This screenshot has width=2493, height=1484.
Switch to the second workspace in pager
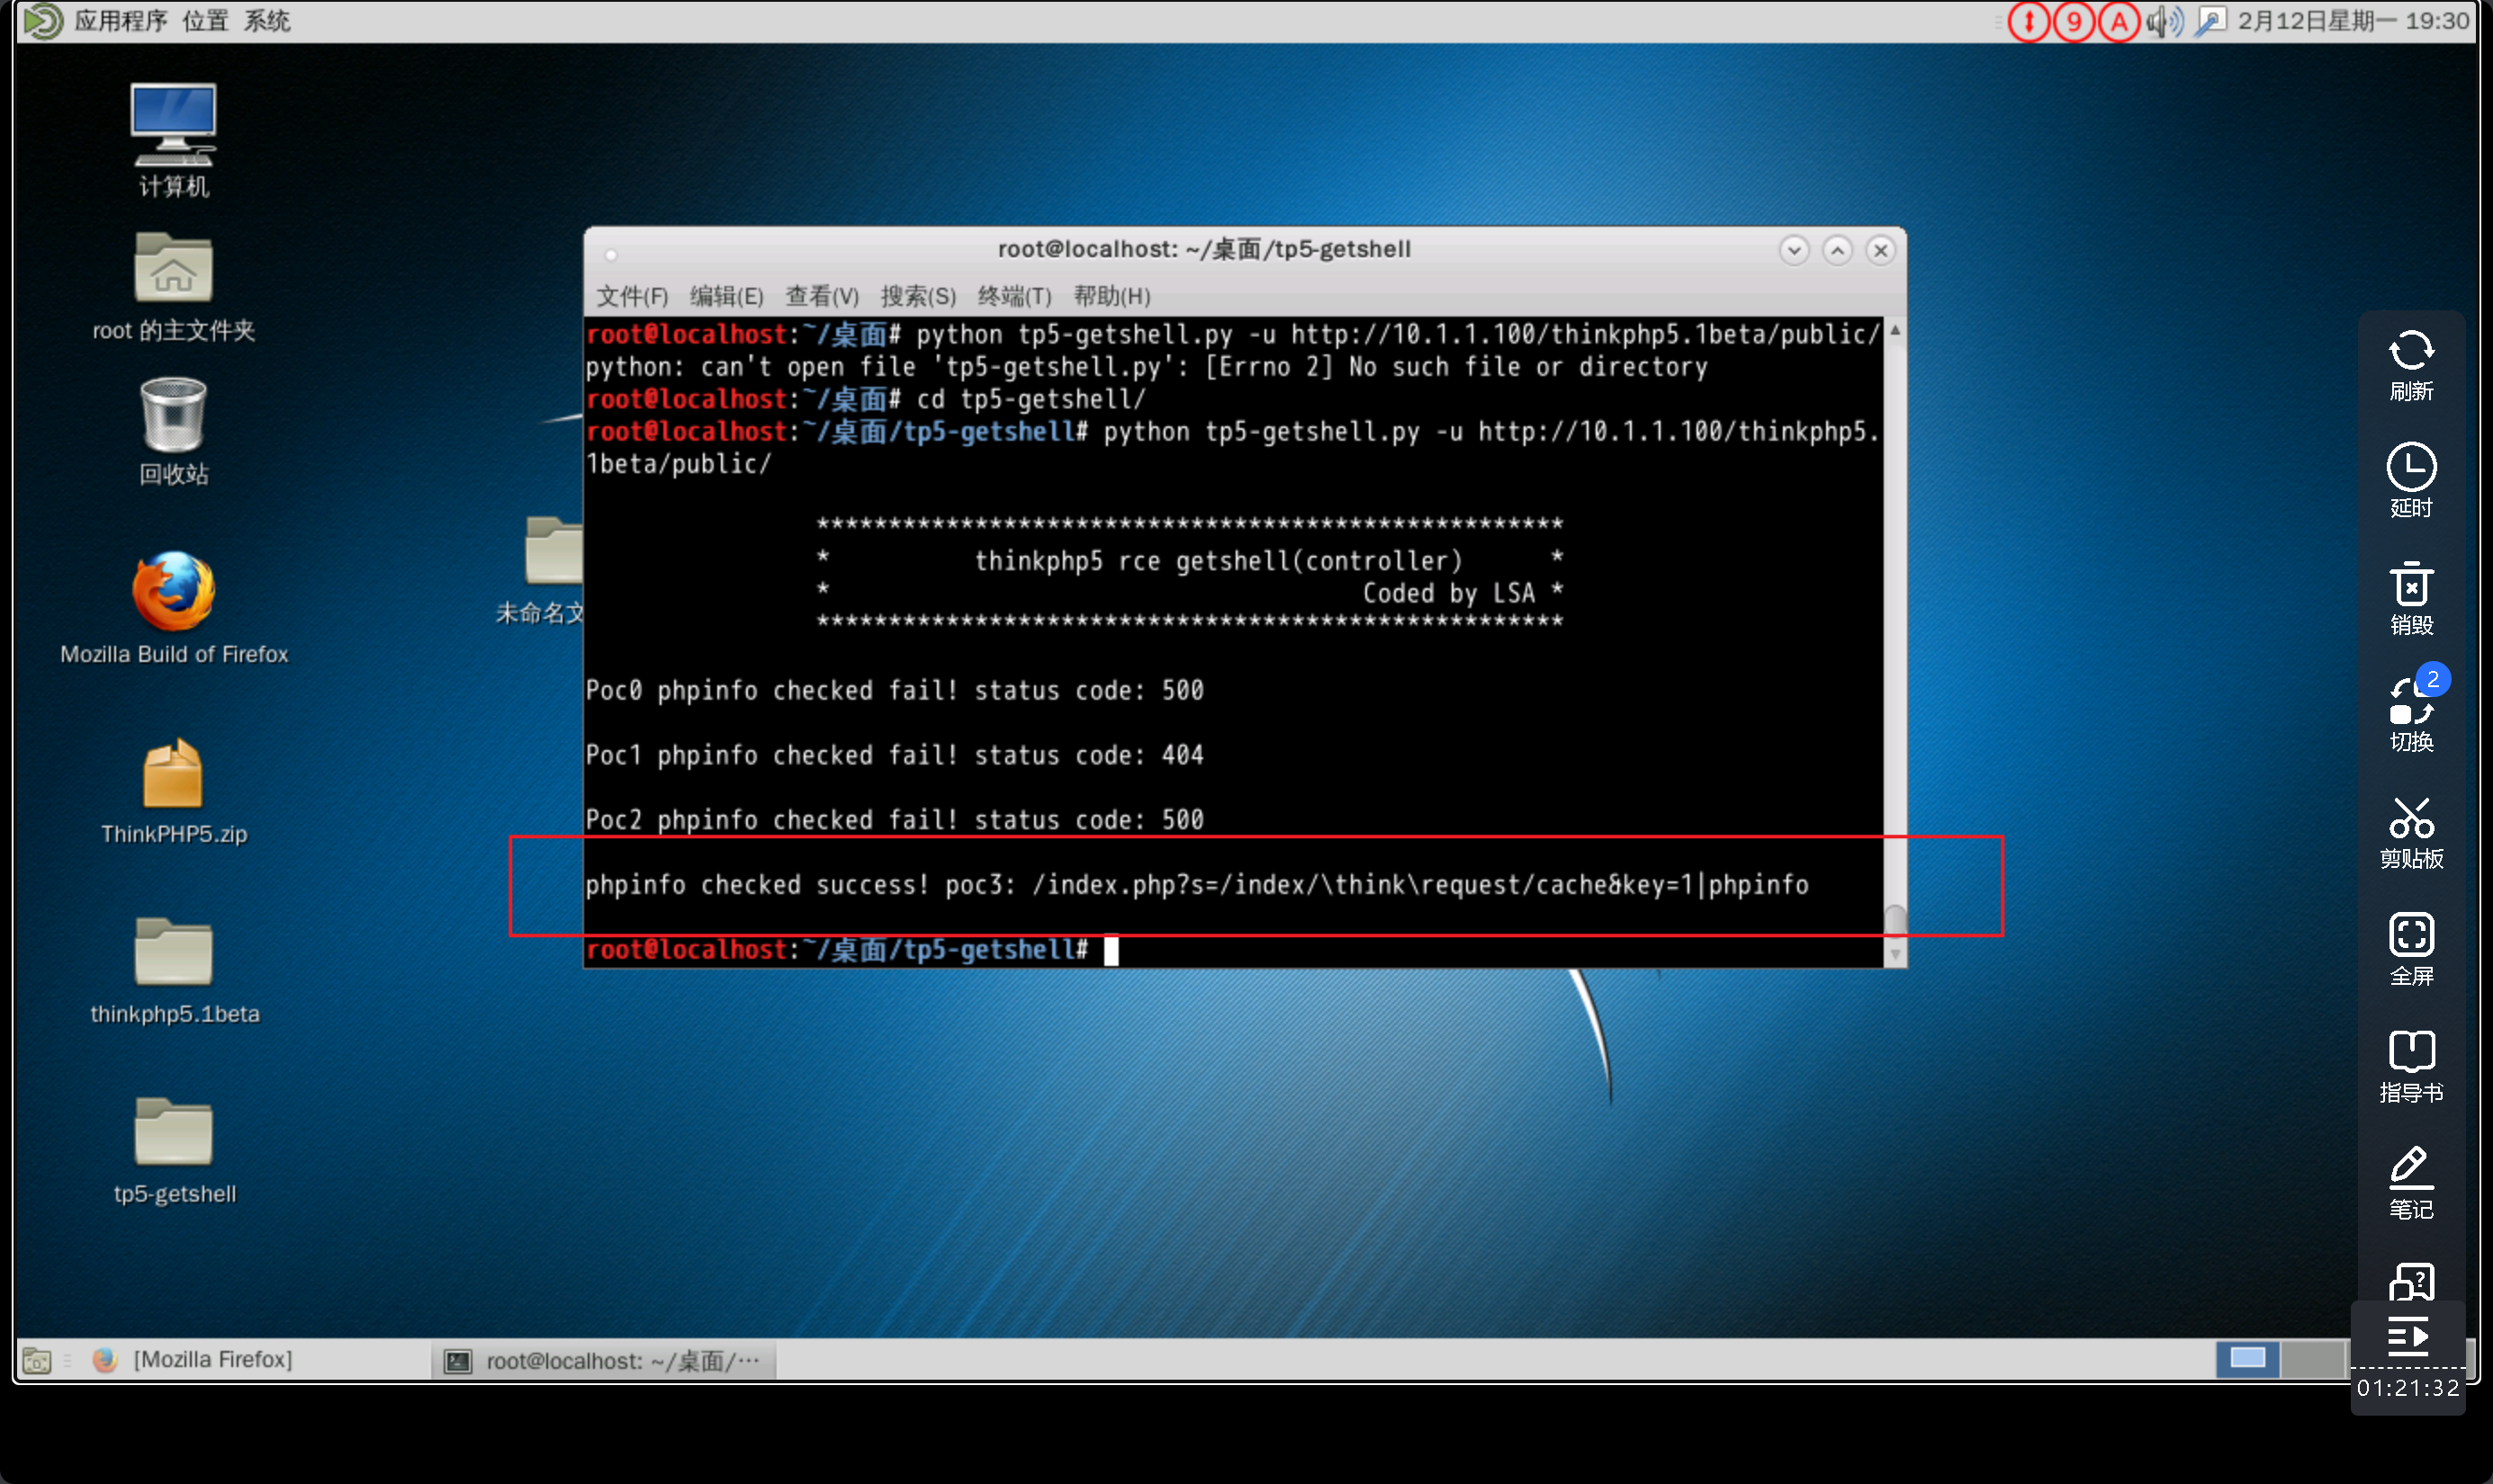(x=2311, y=1358)
